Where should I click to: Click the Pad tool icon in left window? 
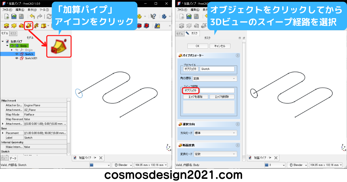(6, 26)
